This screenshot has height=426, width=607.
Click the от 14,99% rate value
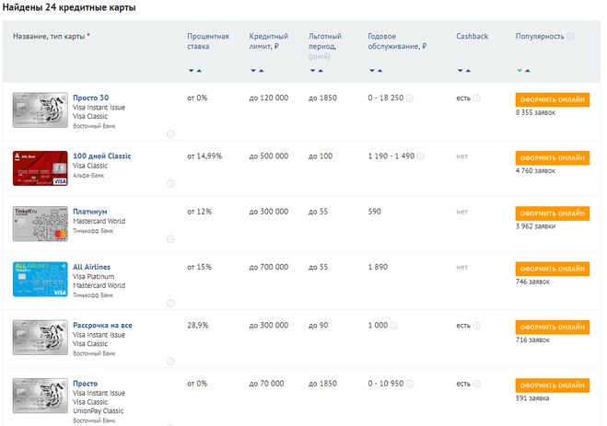coord(204,156)
